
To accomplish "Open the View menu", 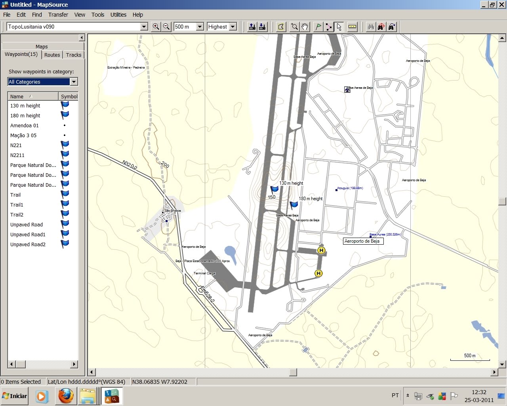I will click(80, 15).
